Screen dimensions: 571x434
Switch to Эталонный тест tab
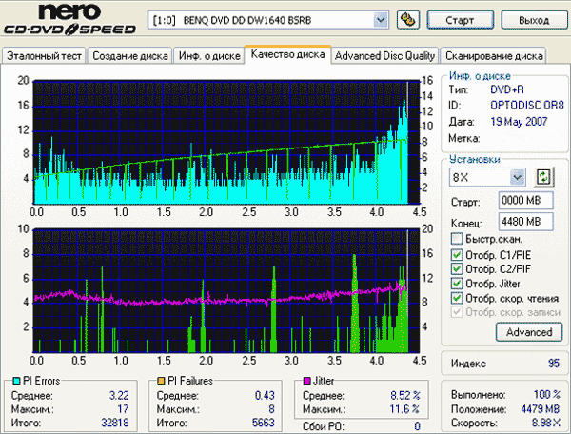click(44, 56)
